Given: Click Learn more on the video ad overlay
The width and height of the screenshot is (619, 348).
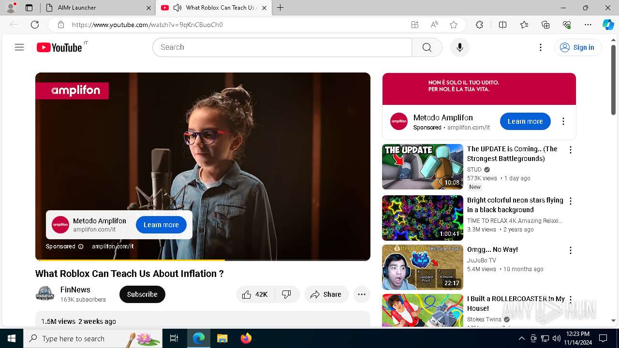Looking at the screenshot, I should pos(161,225).
